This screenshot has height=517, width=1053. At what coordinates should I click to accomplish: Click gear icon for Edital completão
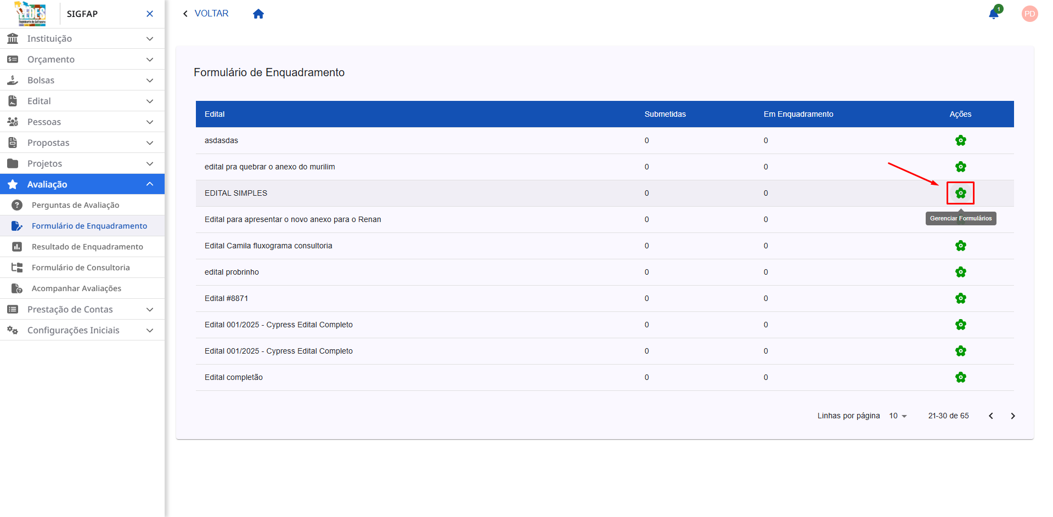[960, 377]
